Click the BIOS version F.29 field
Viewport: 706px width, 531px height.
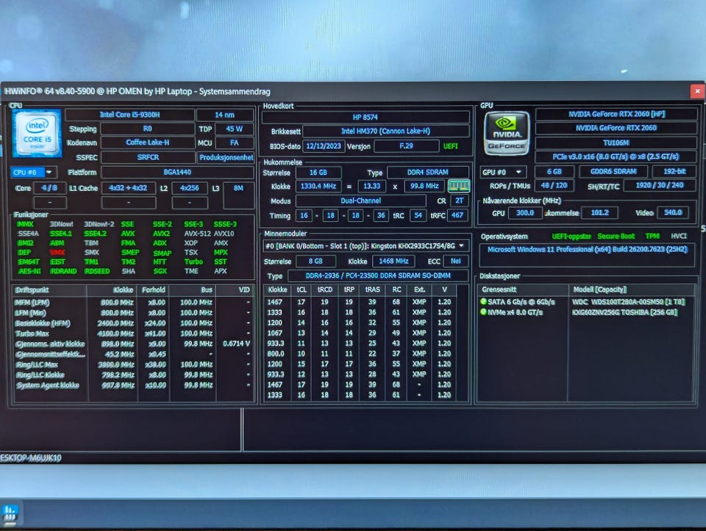[406, 146]
